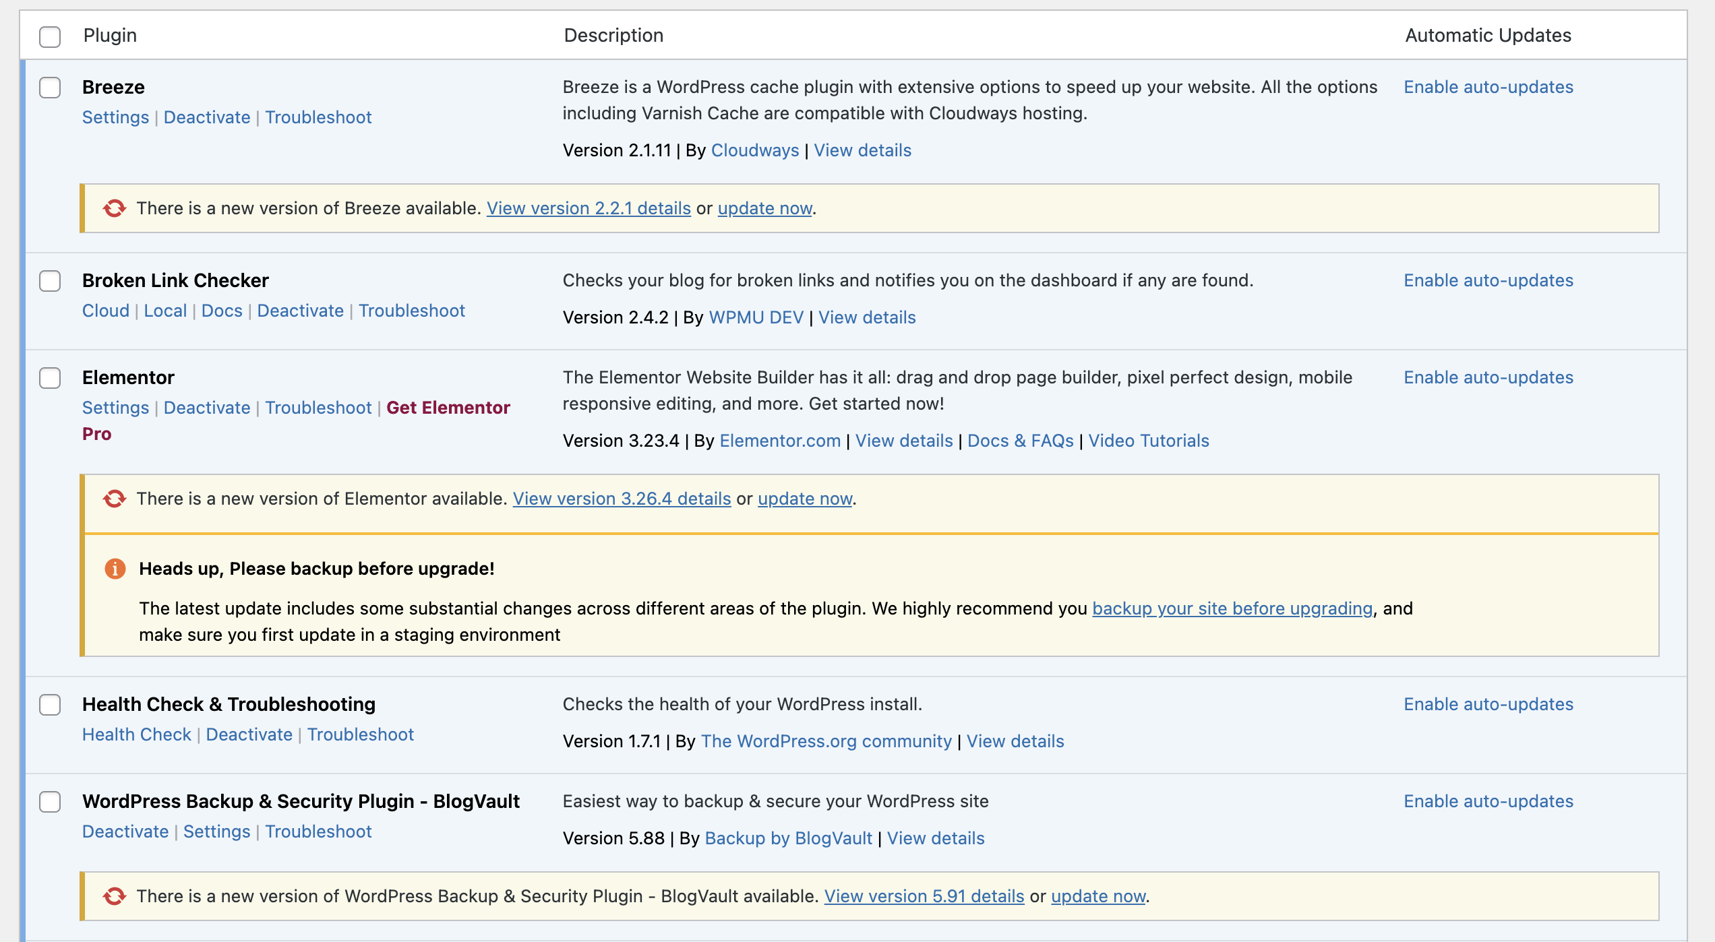Image resolution: width=1715 pixels, height=942 pixels.
Task: Open Elementor Video Tutorials link
Action: pos(1148,441)
